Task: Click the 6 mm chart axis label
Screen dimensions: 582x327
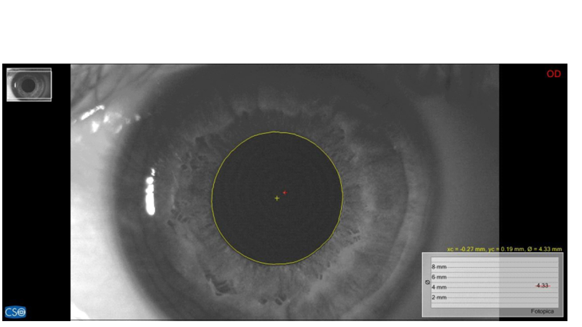Action: pyautogui.click(x=439, y=277)
